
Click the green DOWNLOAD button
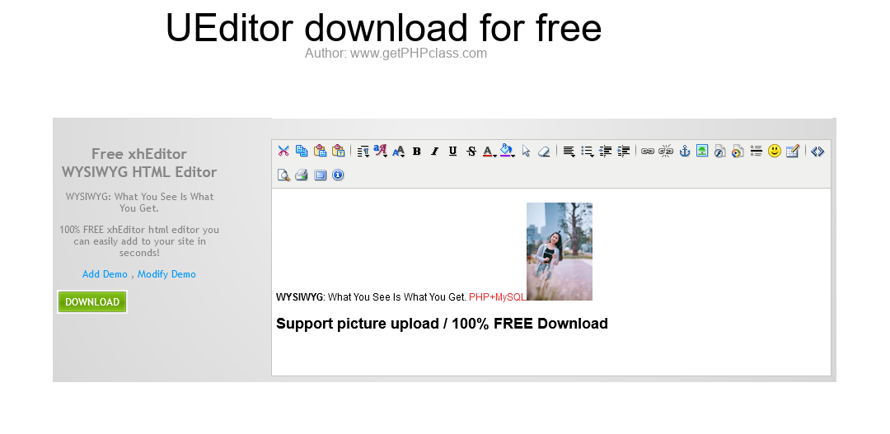(x=92, y=301)
